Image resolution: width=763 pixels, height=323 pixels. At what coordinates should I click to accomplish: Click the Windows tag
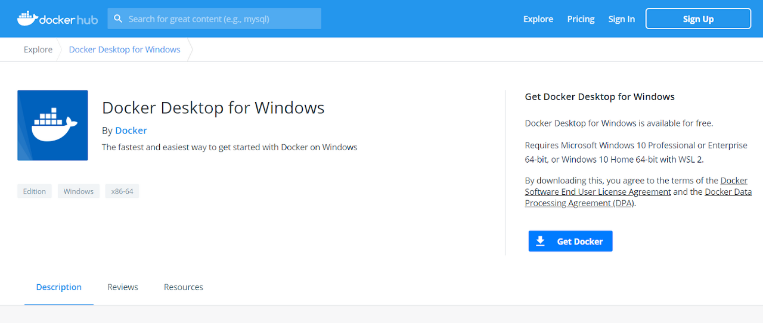pyautogui.click(x=79, y=191)
